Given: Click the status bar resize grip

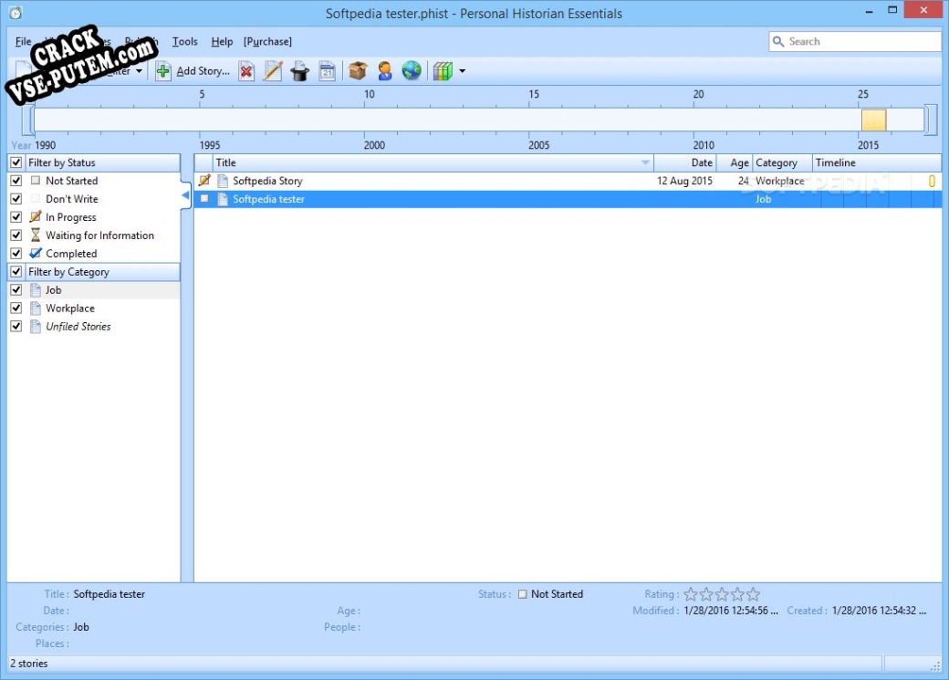Looking at the screenshot, I should tap(935, 665).
